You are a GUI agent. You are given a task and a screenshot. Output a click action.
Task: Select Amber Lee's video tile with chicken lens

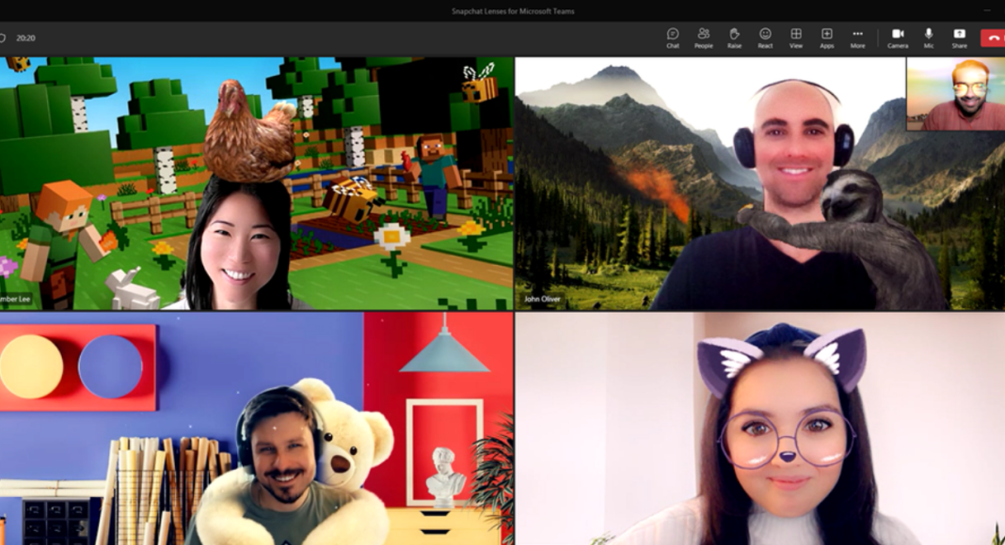point(256,183)
